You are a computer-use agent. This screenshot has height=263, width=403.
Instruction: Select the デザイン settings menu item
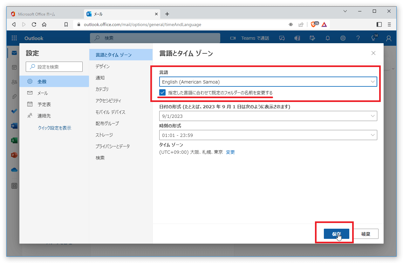pyautogui.click(x=103, y=66)
